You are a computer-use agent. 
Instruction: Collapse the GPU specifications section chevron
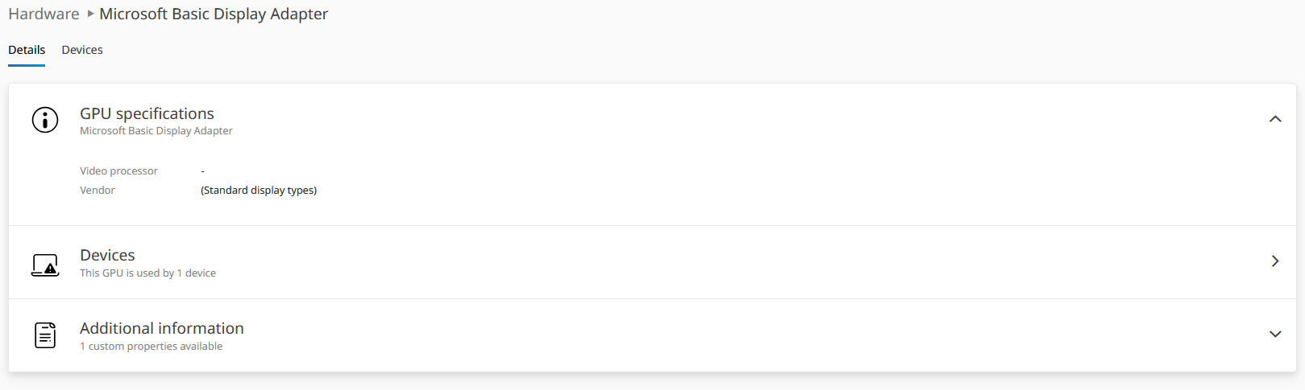pyautogui.click(x=1274, y=119)
